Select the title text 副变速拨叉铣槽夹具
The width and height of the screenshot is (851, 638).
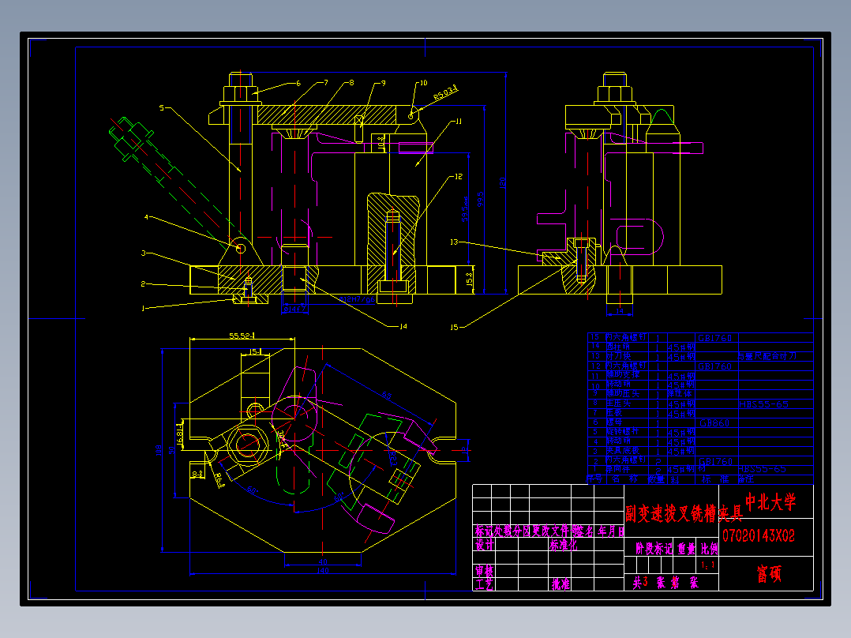pos(684,513)
